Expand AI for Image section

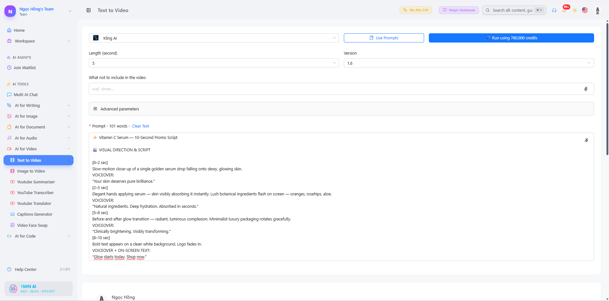[38, 116]
